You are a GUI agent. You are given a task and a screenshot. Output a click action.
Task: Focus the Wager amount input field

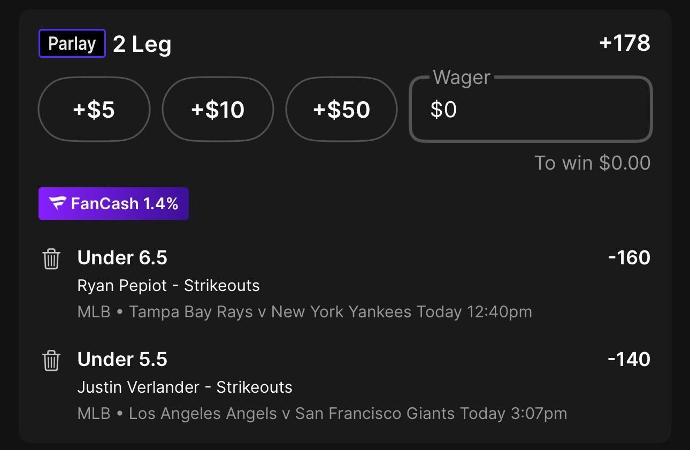[531, 110]
